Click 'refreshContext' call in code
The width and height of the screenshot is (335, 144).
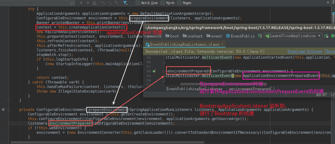tap(64, 41)
